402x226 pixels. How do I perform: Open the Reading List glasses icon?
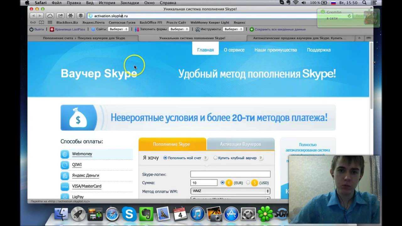[x=33, y=23]
